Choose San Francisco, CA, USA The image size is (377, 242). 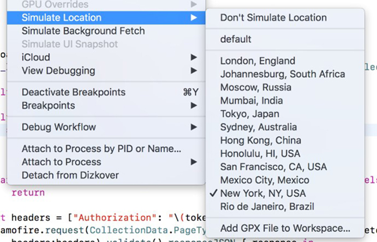tap(273, 167)
